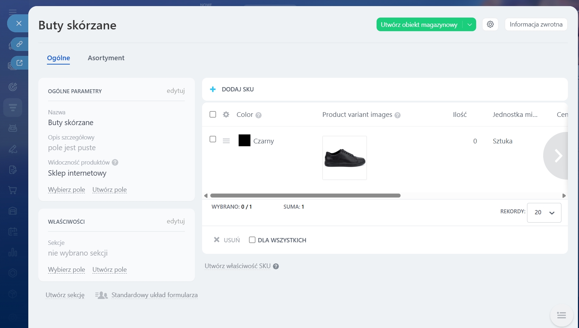Click the Informacja zwrotna button
579x328 pixels.
(x=536, y=24)
